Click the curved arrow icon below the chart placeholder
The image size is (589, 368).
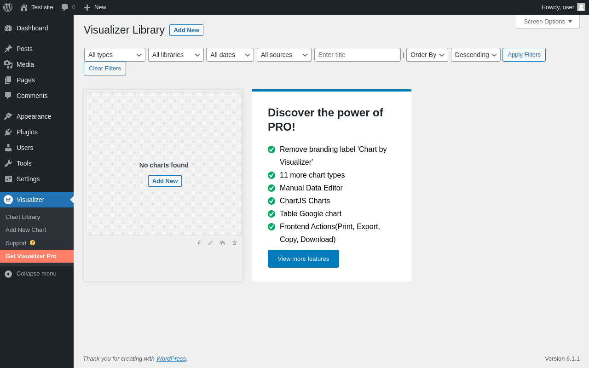(199, 243)
